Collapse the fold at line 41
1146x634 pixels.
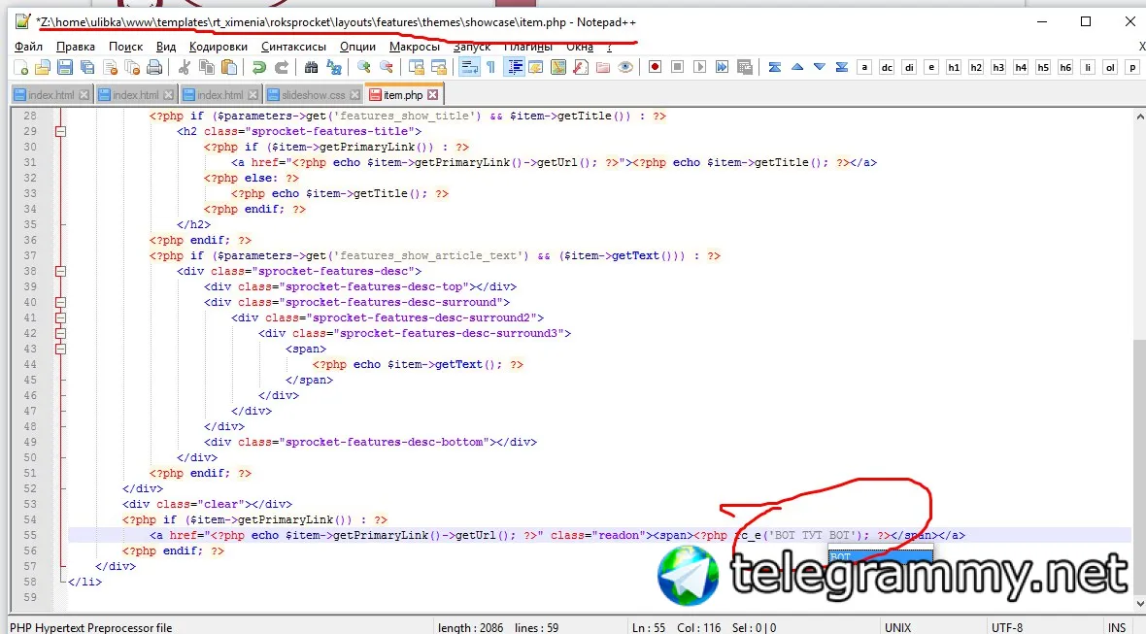click(60, 317)
